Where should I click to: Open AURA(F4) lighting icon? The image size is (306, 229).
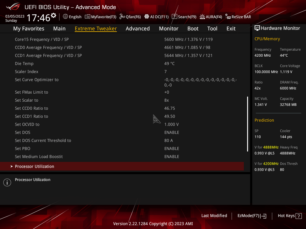click(202, 17)
